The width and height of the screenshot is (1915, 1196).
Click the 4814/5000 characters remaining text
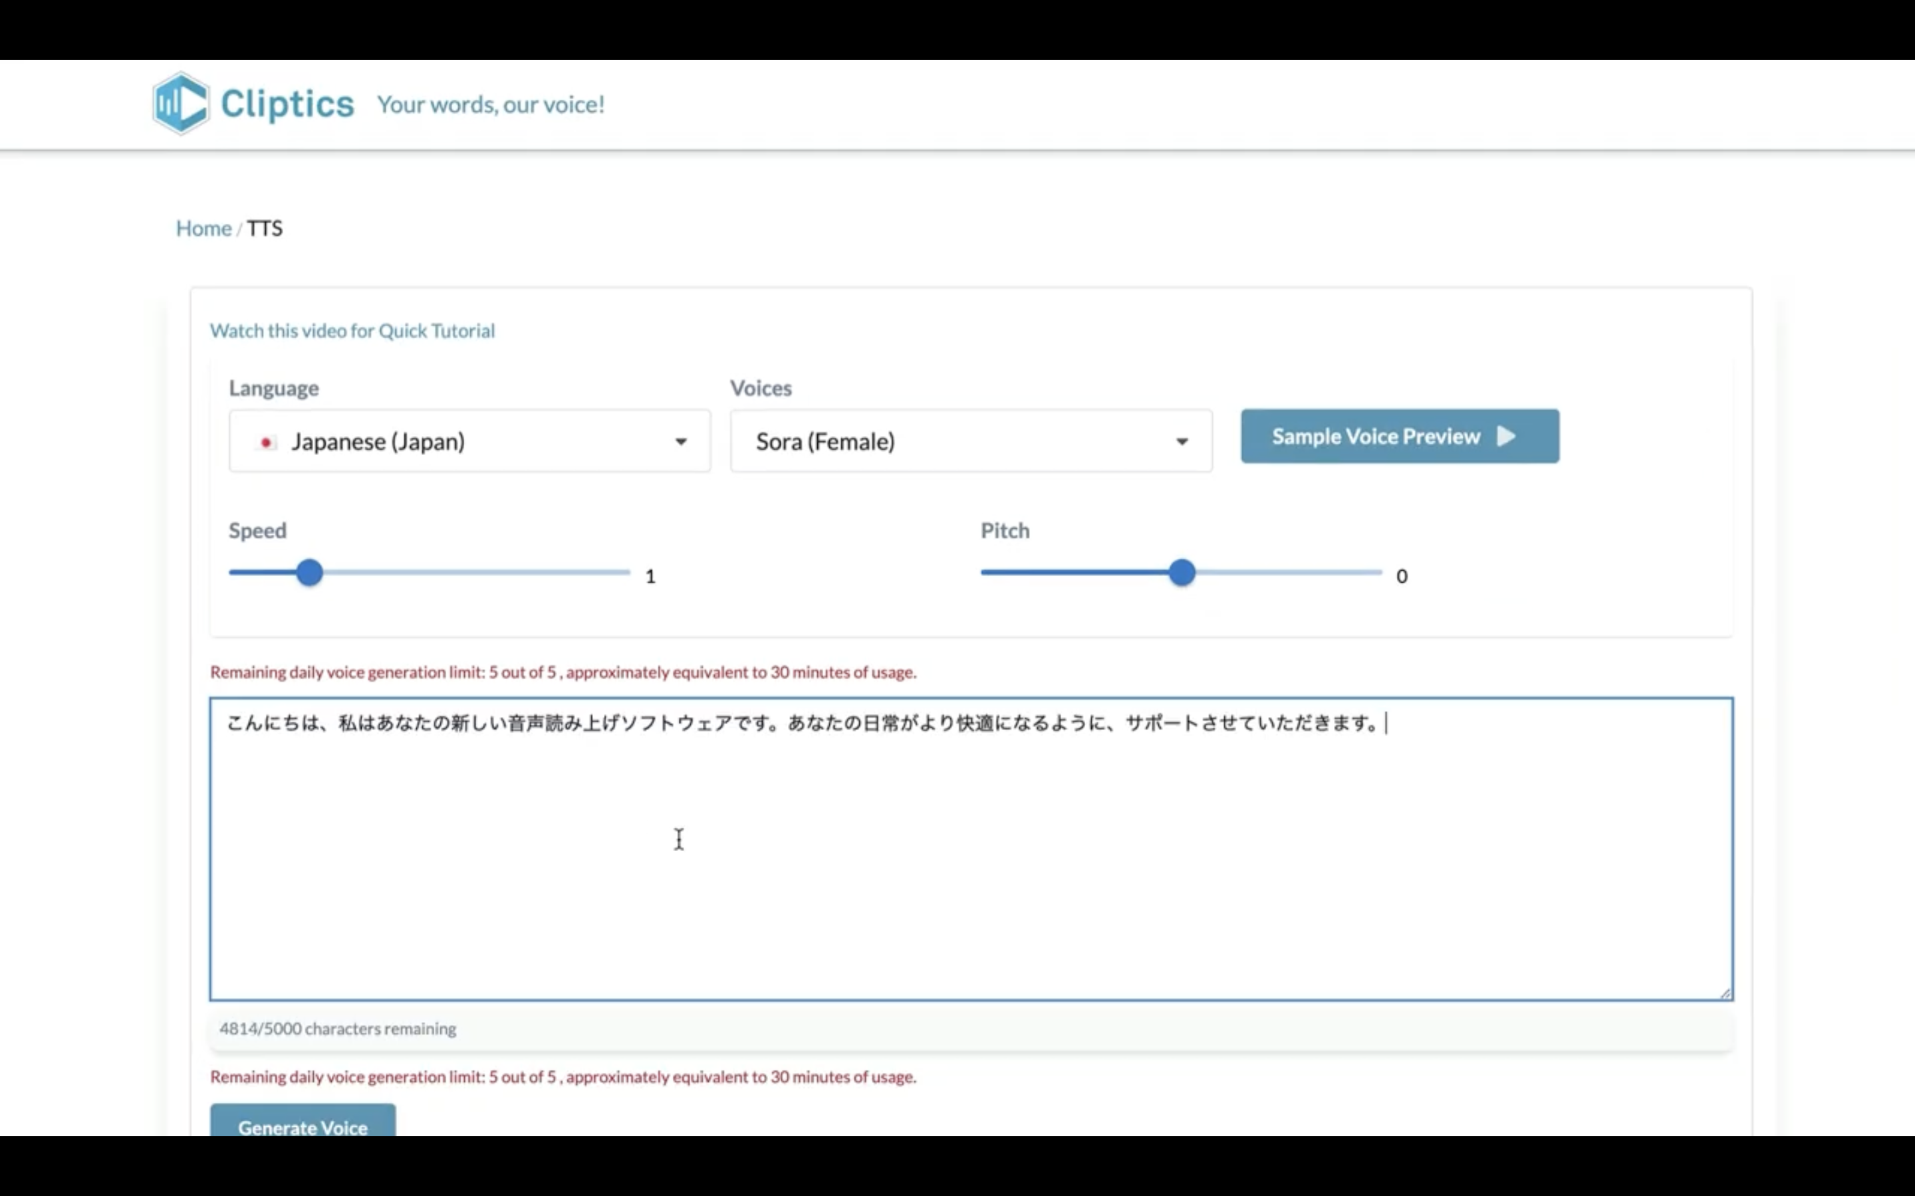coord(338,1029)
